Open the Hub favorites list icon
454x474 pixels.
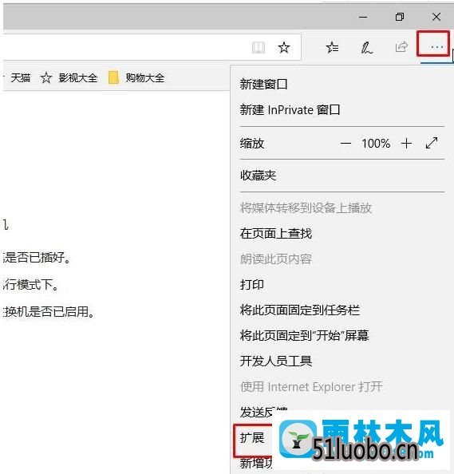tap(332, 47)
